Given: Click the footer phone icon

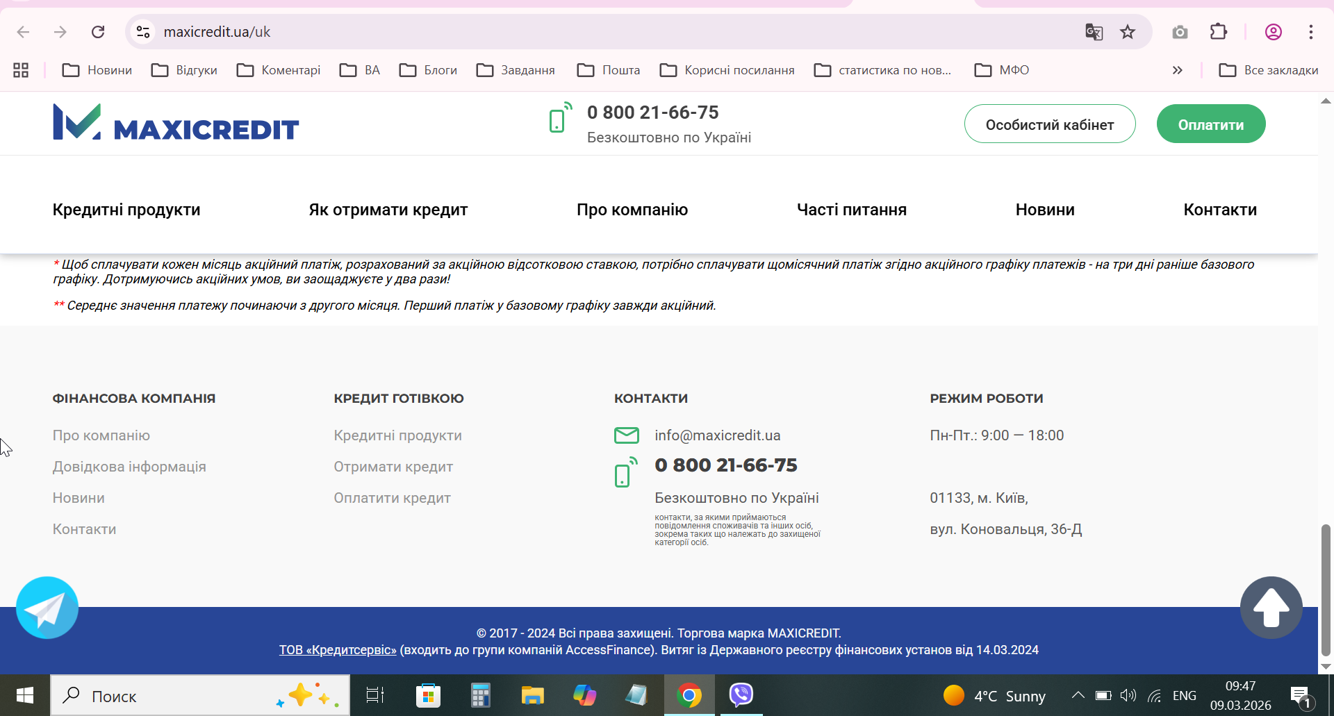Looking at the screenshot, I should (x=626, y=472).
